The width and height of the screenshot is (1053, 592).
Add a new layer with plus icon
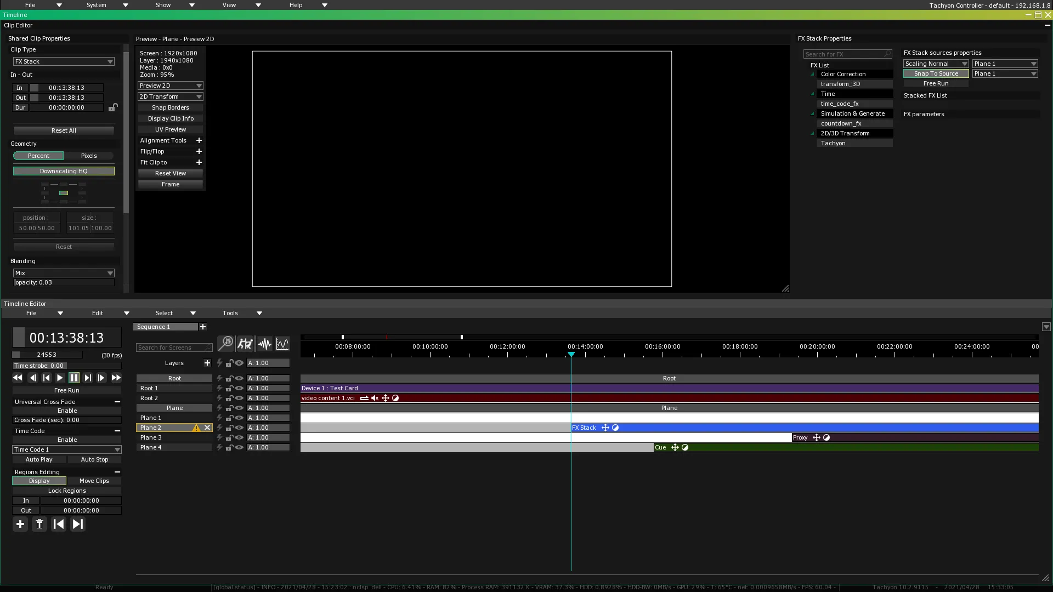pos(207,363)
